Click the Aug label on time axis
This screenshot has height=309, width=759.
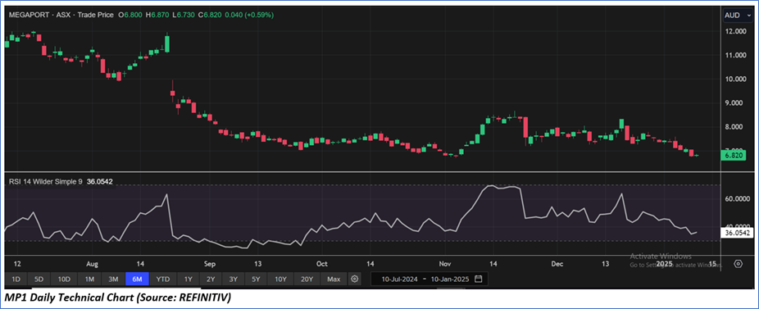click(92, 264)
